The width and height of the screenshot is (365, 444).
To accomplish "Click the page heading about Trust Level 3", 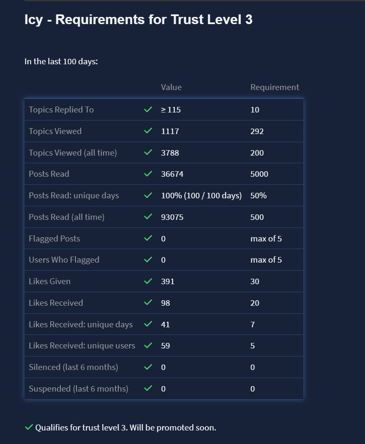I will coord(139,20).
